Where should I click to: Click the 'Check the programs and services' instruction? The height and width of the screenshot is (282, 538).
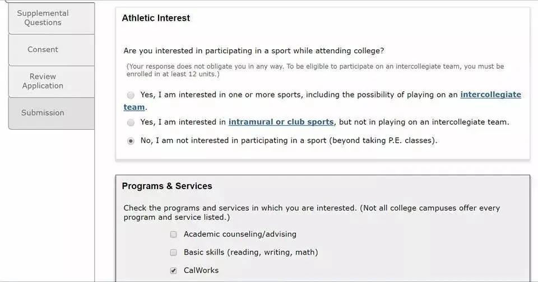click(x=311, y=212)
